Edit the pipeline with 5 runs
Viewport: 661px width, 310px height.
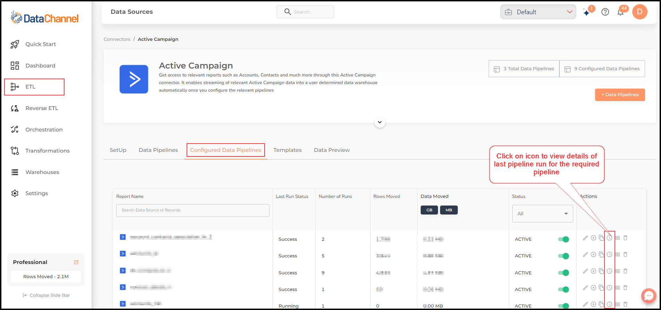click(585, 254)
